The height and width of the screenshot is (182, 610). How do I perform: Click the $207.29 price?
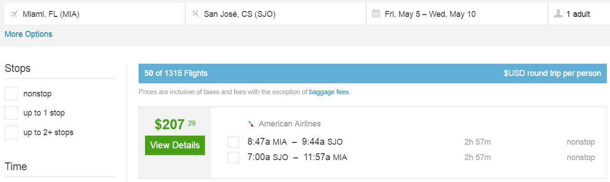[x=175, y=124]
